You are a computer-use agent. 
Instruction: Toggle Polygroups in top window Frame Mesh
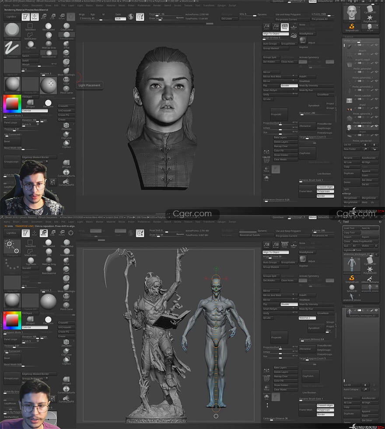[325, 191]
